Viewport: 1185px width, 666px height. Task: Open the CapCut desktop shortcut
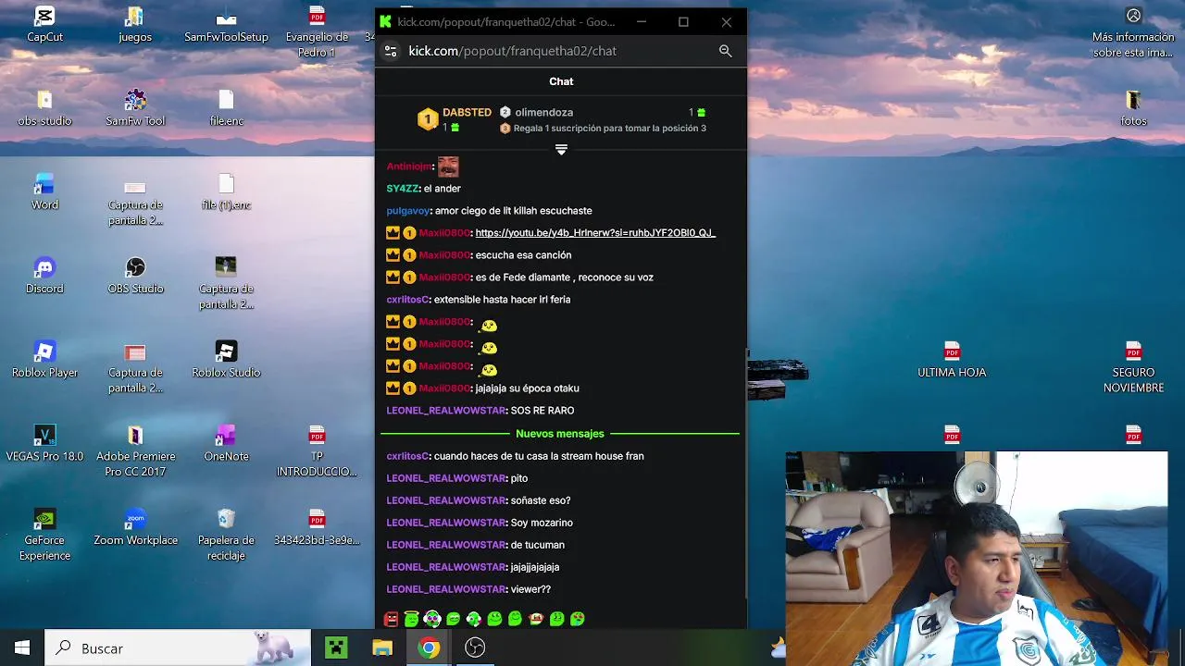click(x=44, y=25)
